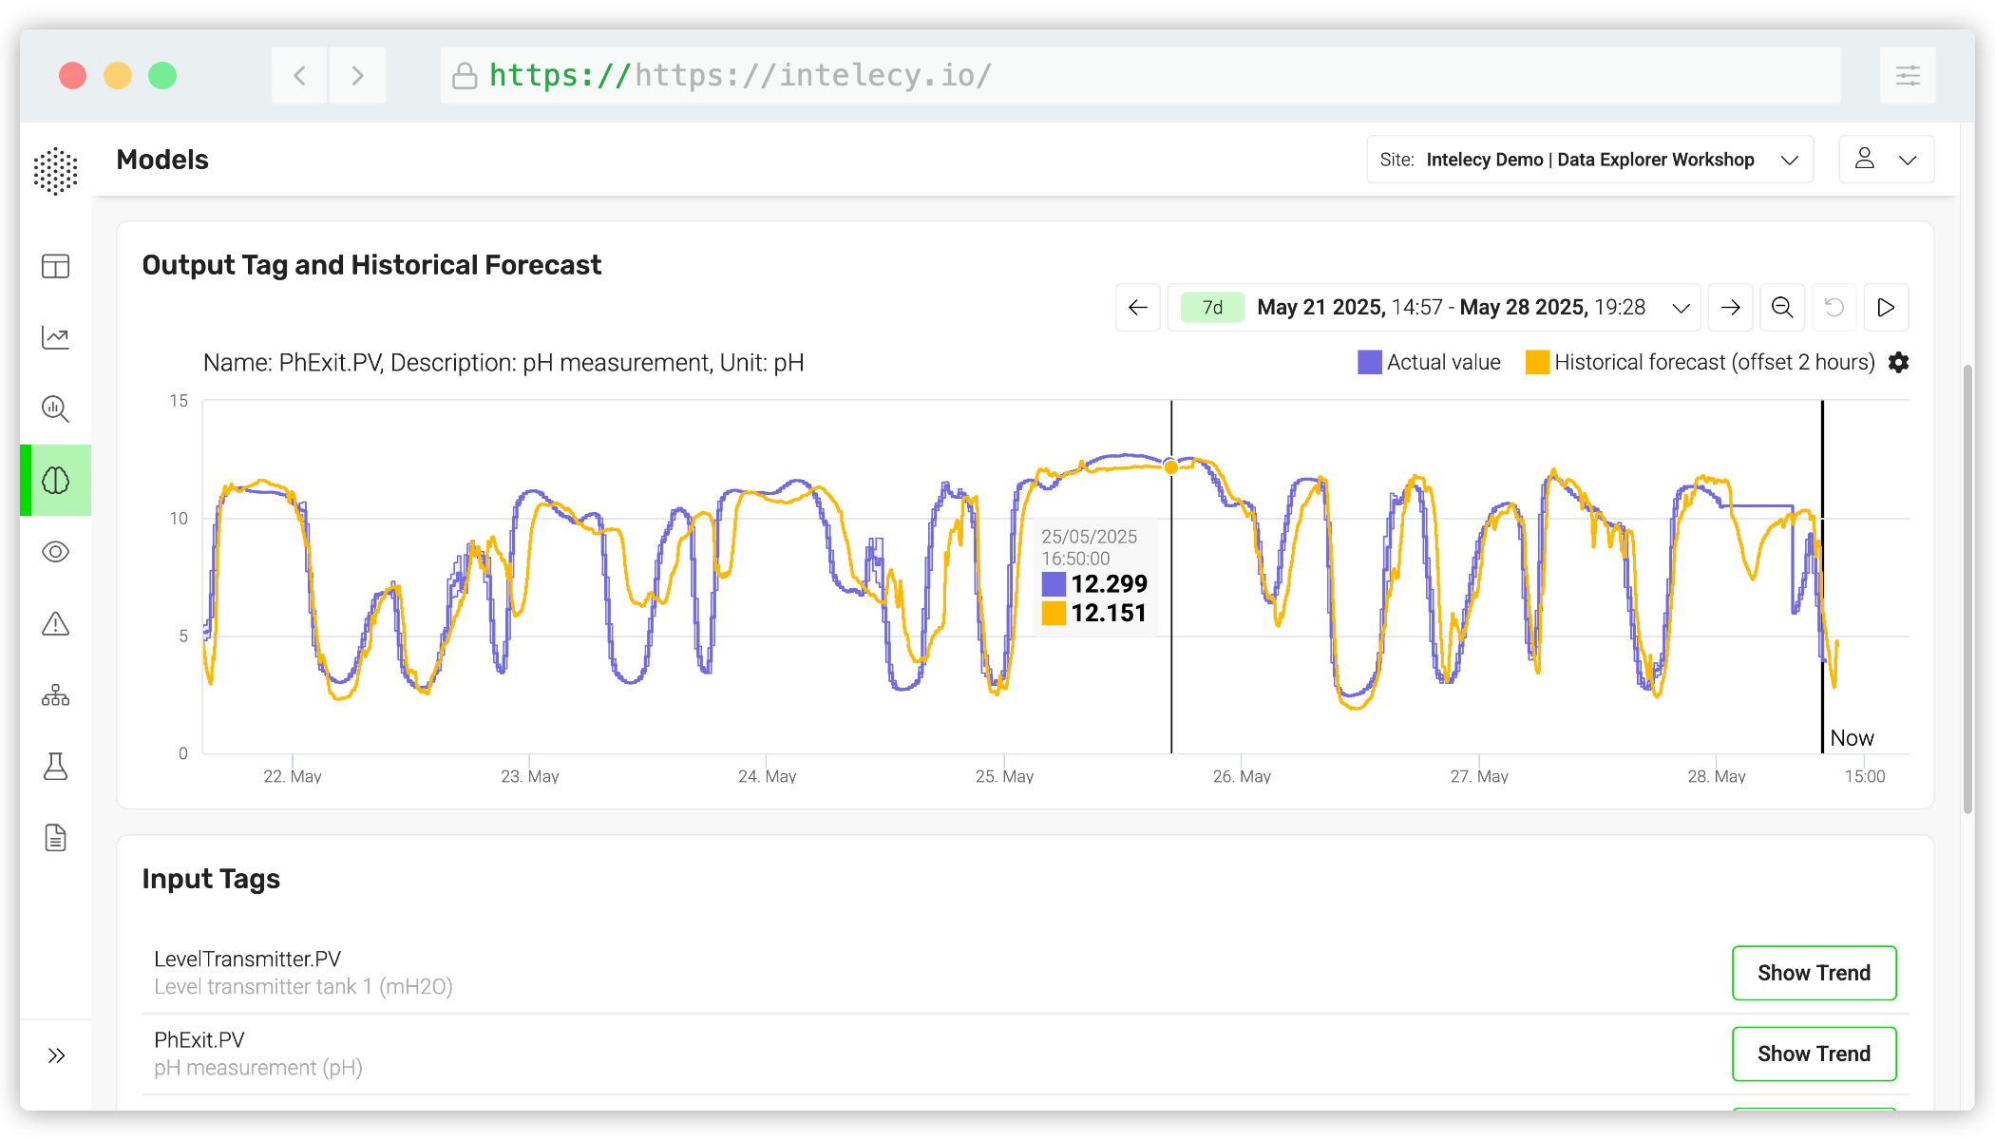Click the zoom out magnifier on chart
Image resolution: width=1995 pixels, height=1140 pixels.
[1782, 308]
